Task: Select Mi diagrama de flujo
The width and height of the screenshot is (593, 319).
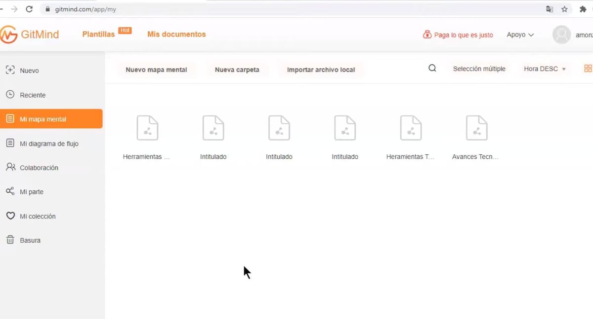Action: coord(48,143)
